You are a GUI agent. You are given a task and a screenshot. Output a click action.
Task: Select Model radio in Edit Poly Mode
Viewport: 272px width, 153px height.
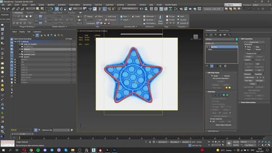[x=212, y=76]
